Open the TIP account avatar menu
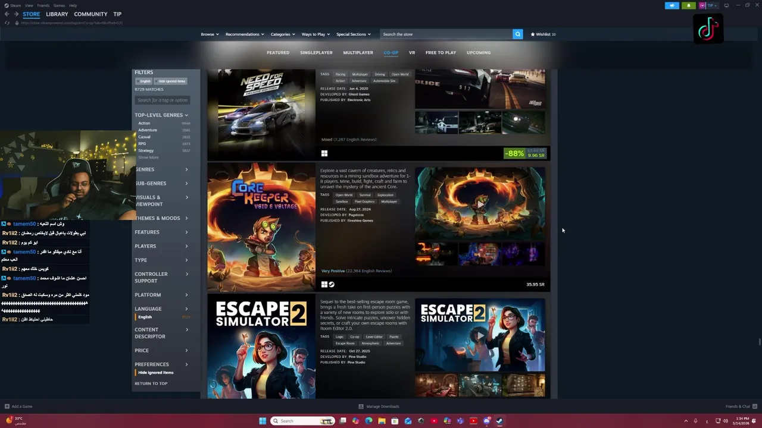This screenshot has height=428, width=762. 708,5
